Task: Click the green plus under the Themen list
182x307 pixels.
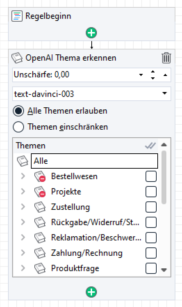Action: coord(91,292)
